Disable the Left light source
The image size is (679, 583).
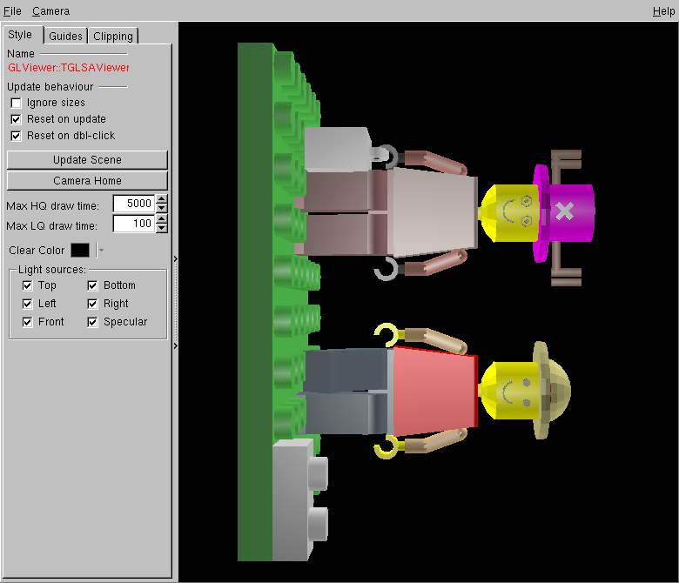point(27,304)
